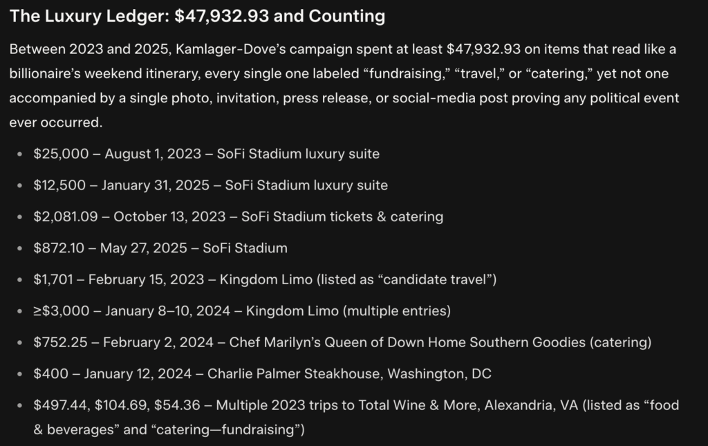
Task: Click the Charlie Palmer Steakhouse entry
Action: coord(263,374)
